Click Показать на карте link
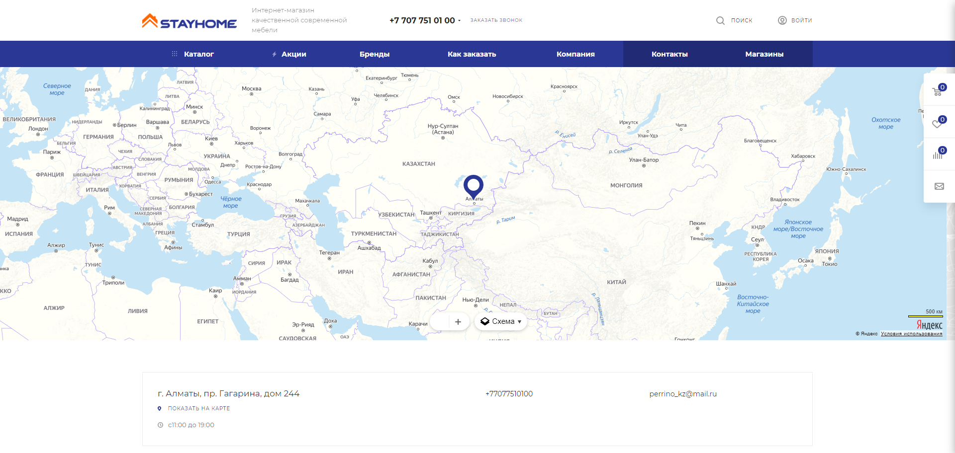This screenshot has height=453, width=955. (x=198, y=408)
